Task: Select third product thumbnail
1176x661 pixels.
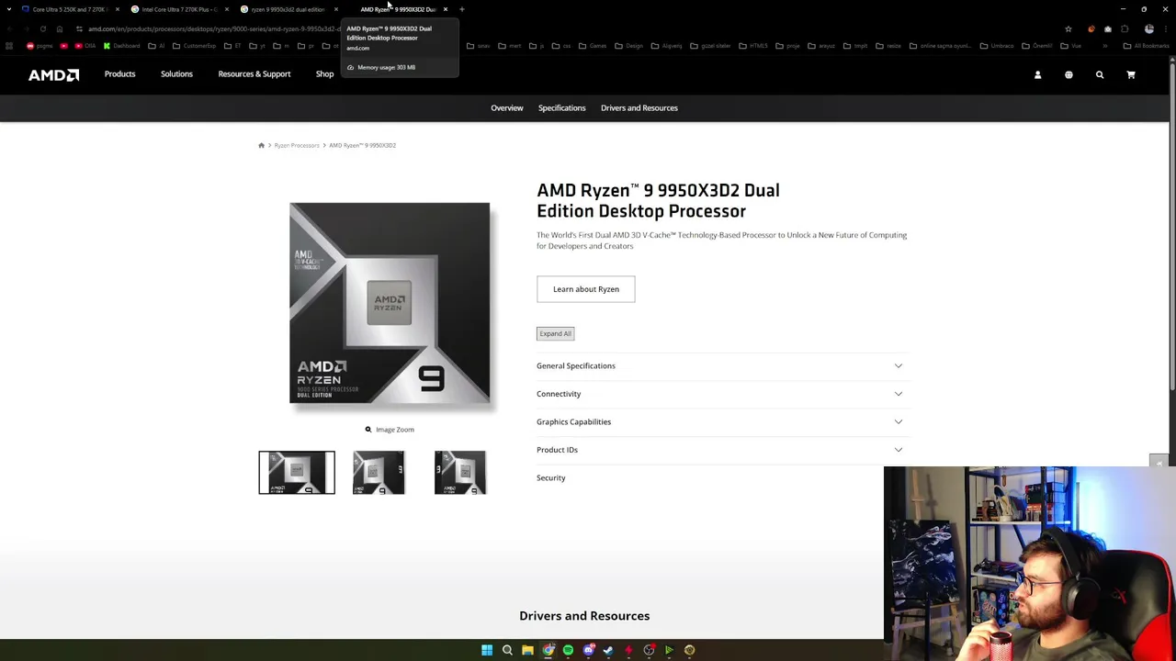Action: click(460, 473)
